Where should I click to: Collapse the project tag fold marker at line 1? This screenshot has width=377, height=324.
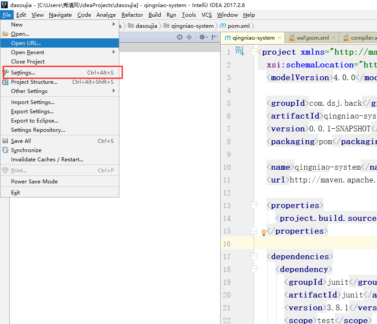click(254, 52)
